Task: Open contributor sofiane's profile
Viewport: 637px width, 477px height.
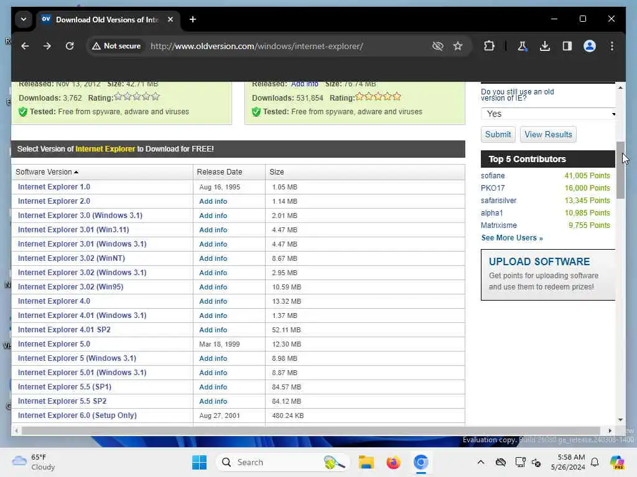Action: pyautogui.click(x=493, y=176)
